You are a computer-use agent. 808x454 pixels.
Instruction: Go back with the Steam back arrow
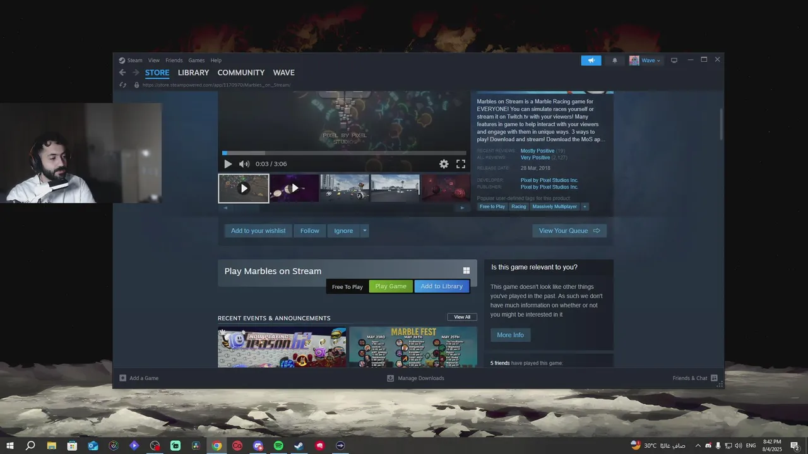pyautogui.click(x=122, y=73)
